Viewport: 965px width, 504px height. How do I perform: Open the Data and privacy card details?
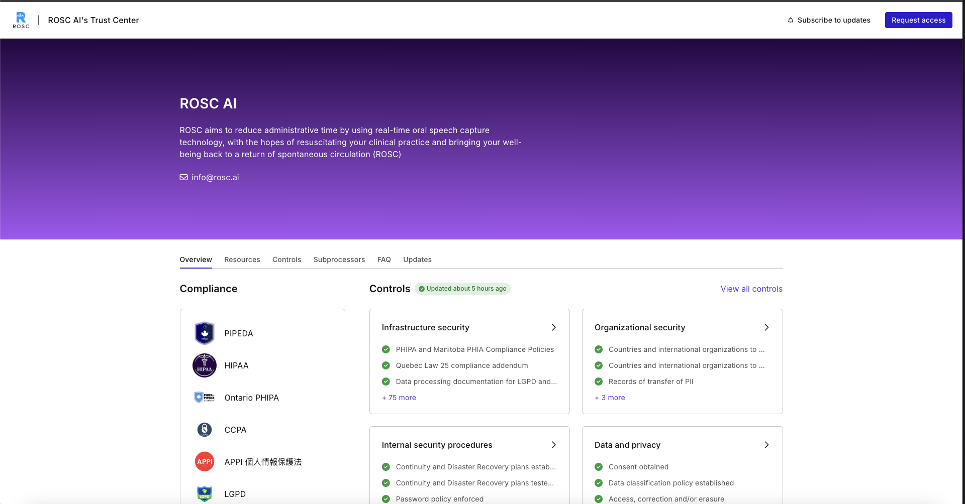coord(766,445)
